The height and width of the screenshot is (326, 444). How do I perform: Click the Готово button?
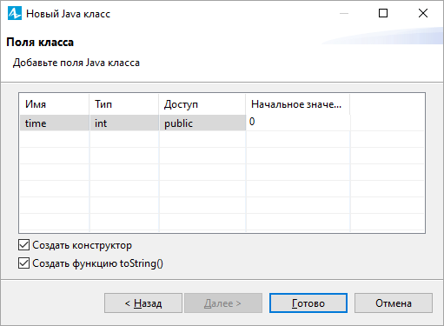[x=308, y=303]
